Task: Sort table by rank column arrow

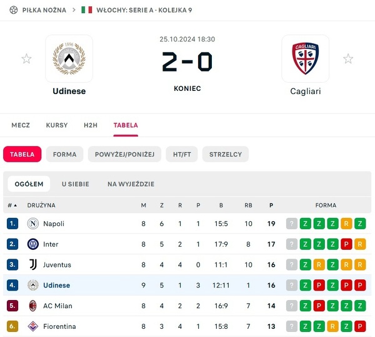Action: pos(15,205)
